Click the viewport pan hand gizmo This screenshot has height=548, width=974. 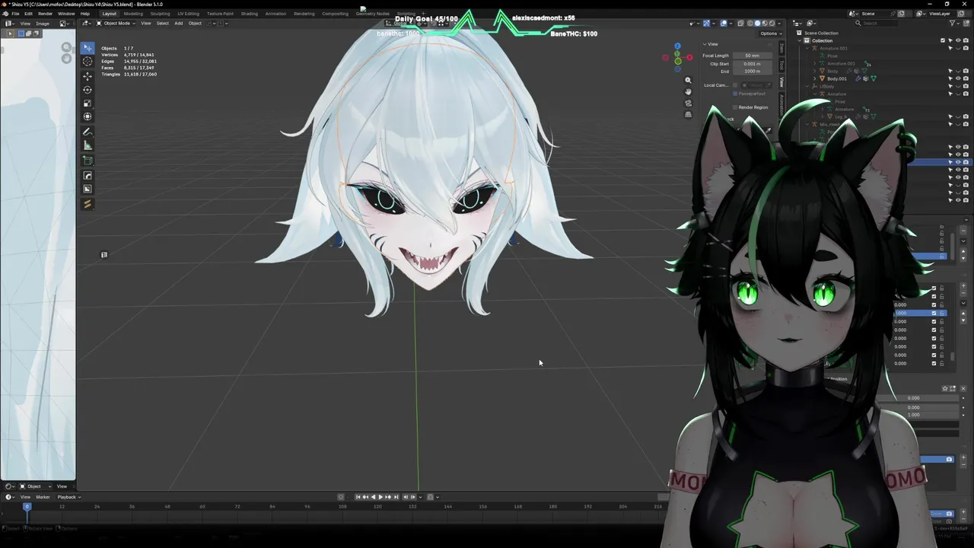click(688, 91)
